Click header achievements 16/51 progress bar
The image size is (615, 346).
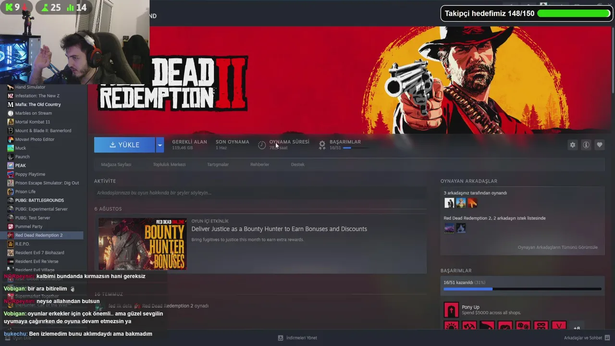(x=356, y=148)
